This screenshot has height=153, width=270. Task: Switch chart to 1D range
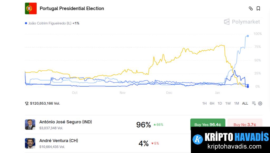220,103
